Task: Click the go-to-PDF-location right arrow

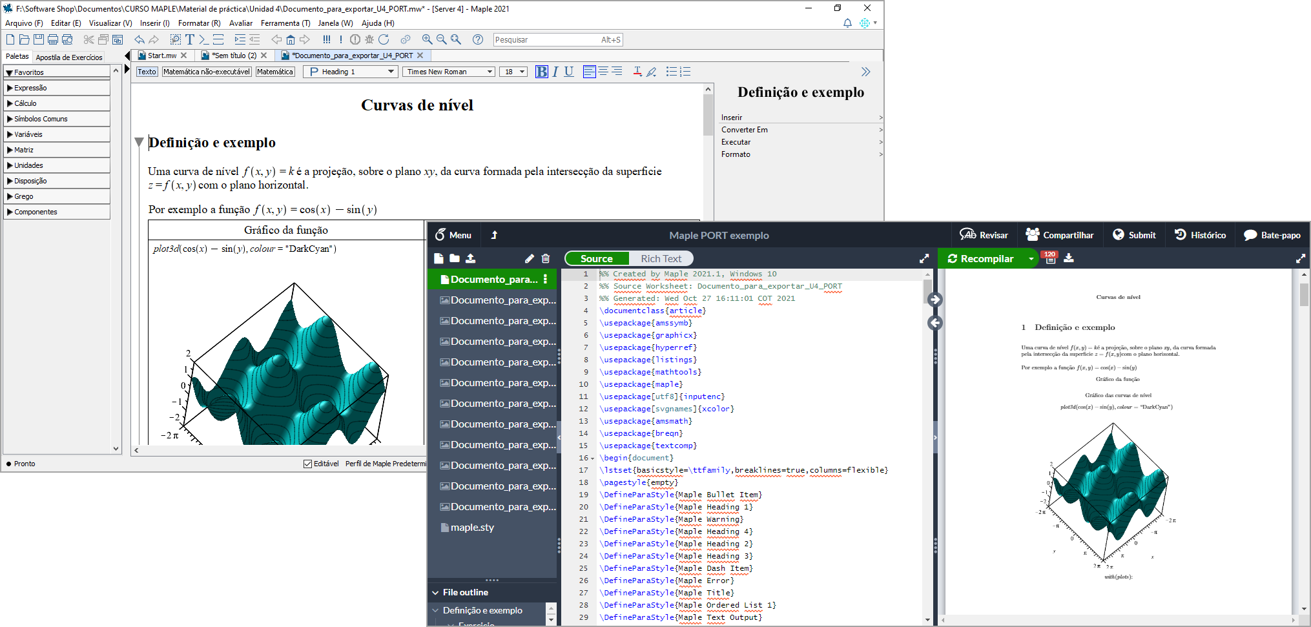Action: point(935,300)
